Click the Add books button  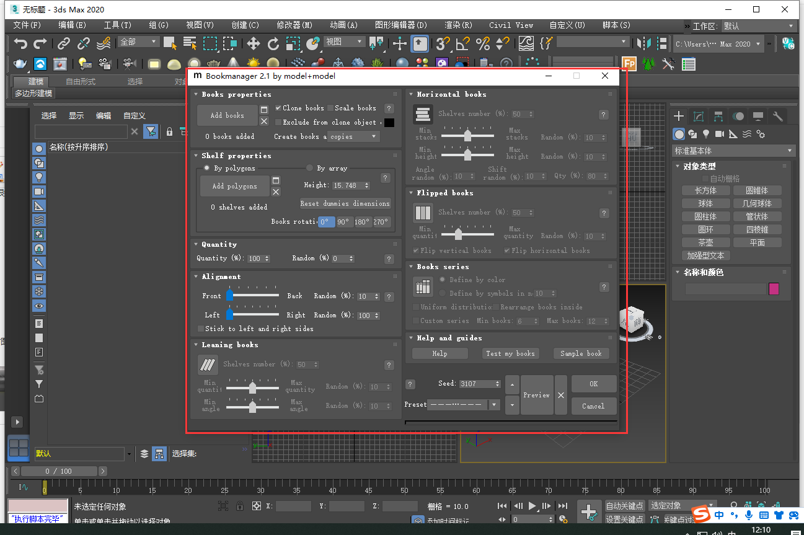point(227,115)
